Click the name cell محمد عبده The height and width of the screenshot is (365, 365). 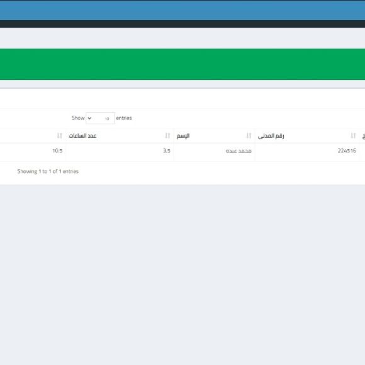point(239,151)
